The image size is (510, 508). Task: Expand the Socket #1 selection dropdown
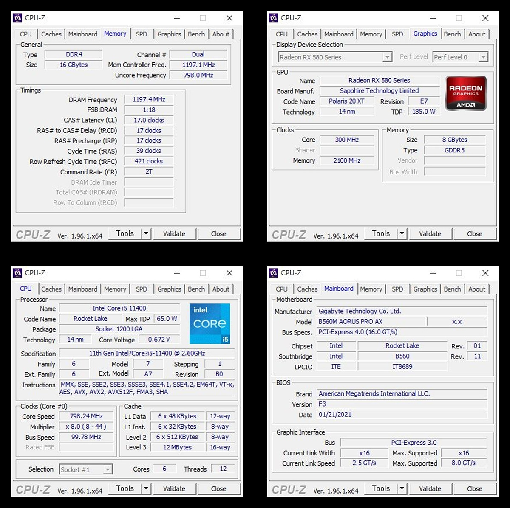point(108,469)
